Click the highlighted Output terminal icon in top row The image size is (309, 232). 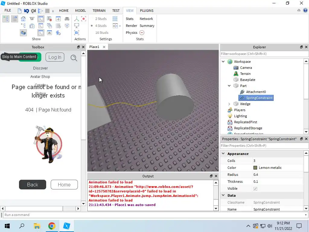tap(41, 19)
